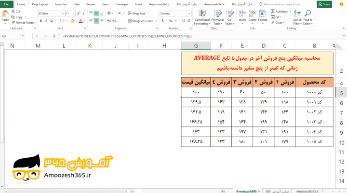Switch to Review tab
The image size is (347, 193).
(x=91, y=4)
